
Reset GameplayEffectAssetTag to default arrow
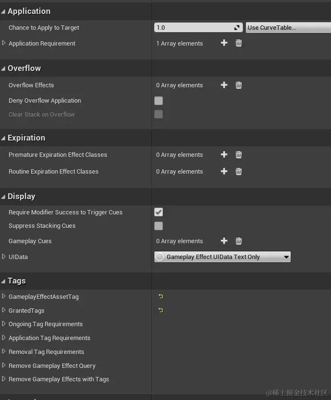pos(160,296)
